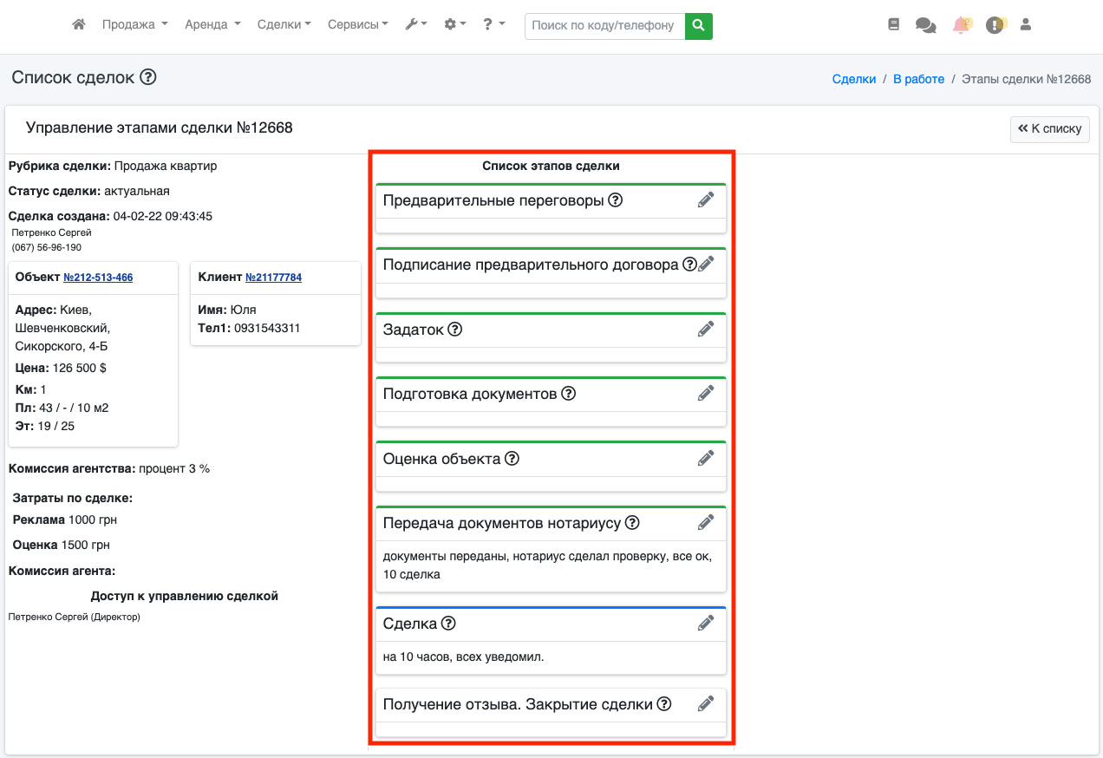Image resolution: width=1103 pixels, height=758 pixels.
Task: Click the user profile icon
Action: coord(1026,25)
